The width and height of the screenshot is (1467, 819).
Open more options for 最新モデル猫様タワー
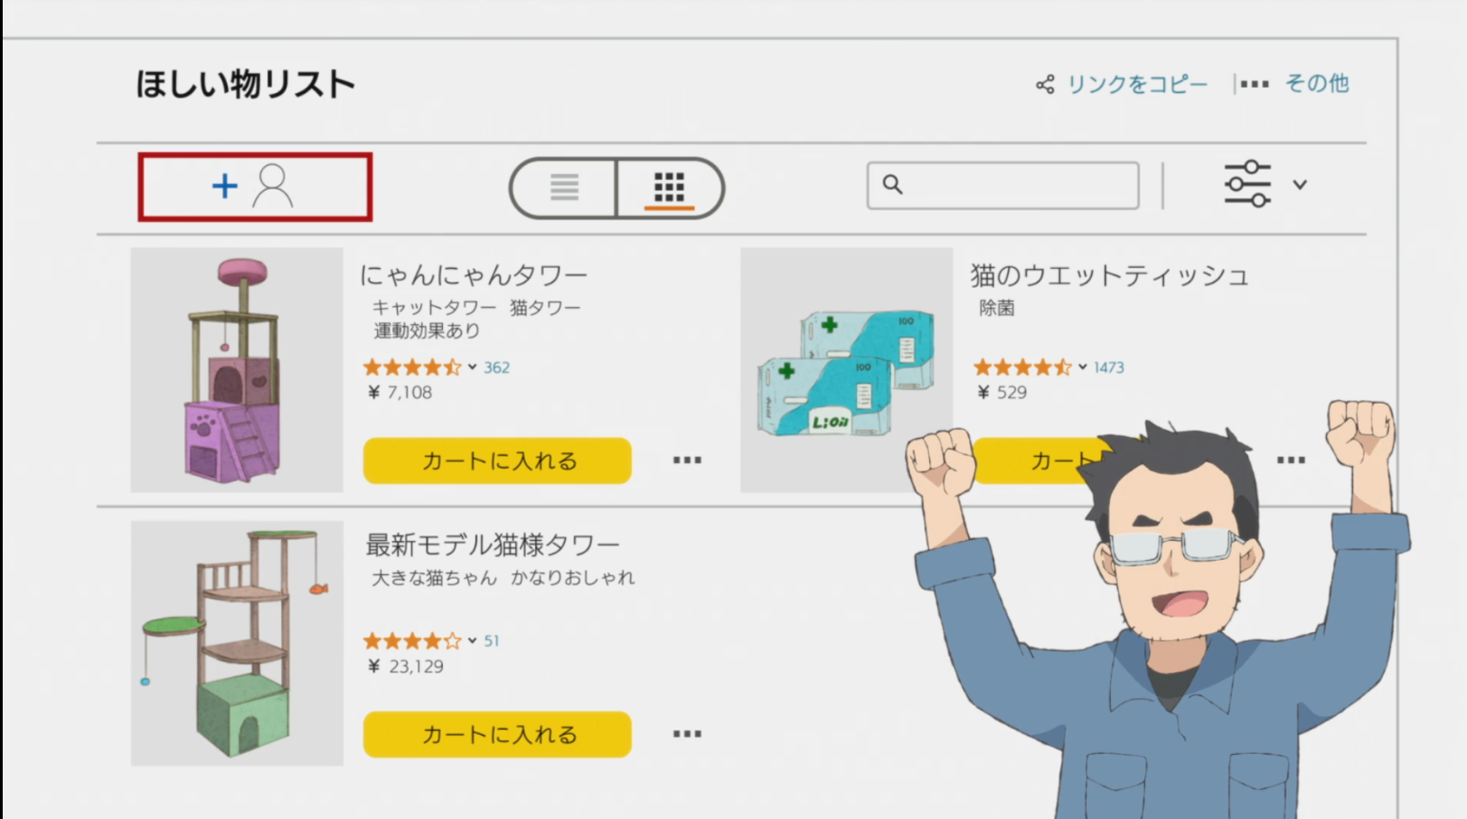[687, 734]
